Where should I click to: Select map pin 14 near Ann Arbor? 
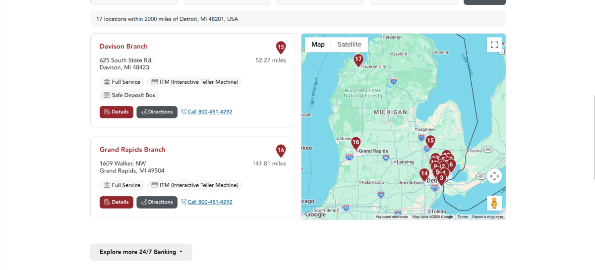coord(424,174)
